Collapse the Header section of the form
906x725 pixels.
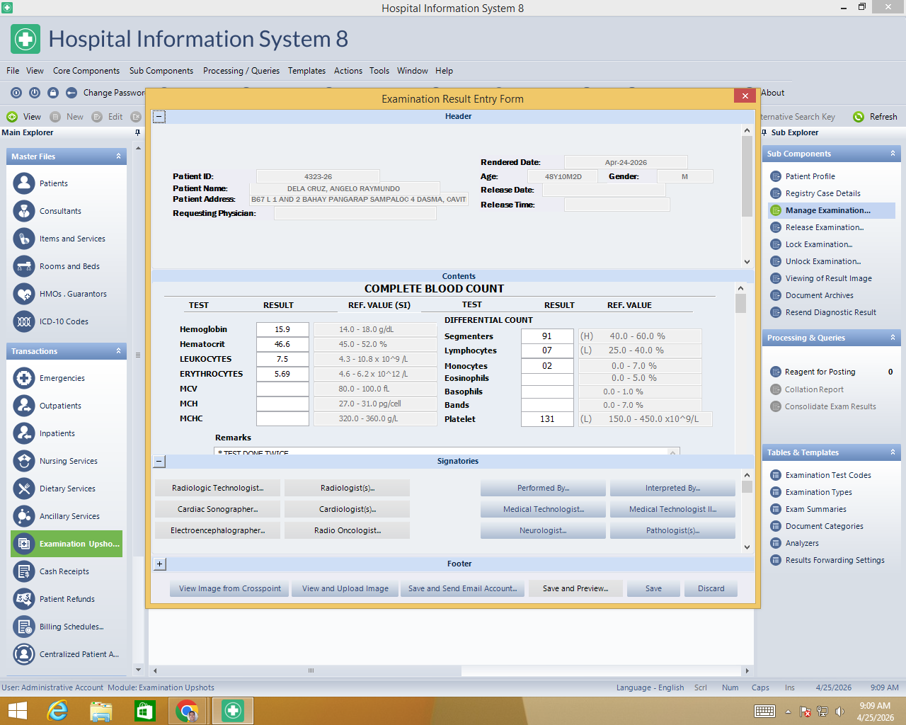[x=159, y=117]
